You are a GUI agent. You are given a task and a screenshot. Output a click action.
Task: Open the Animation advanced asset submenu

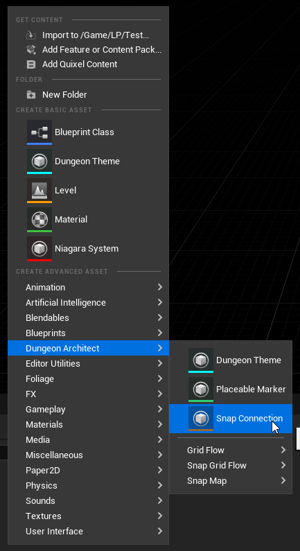(88, 288)
